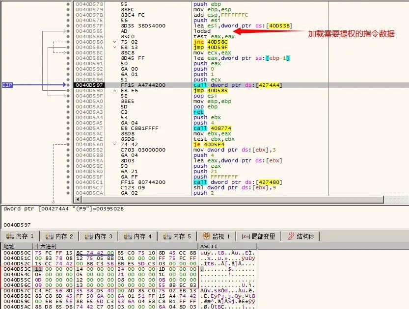Toggle breakpoint dot at address 0040D597
The image size is (409, 309).
(68, 85)
